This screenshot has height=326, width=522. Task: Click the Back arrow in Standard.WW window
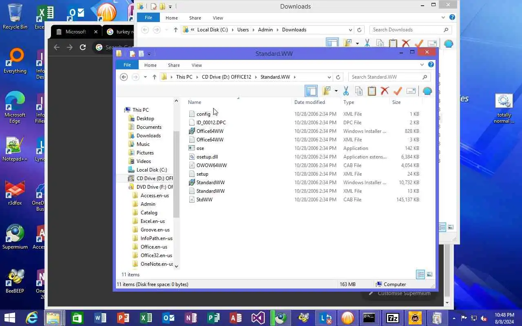coord(124,77)
